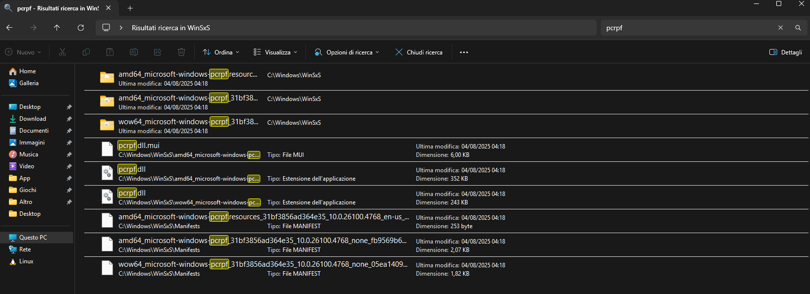Open Opzioni di ricerca dropdown
Image resolution: width=810 pixels, height=294 pixels.
click(347, 52)
